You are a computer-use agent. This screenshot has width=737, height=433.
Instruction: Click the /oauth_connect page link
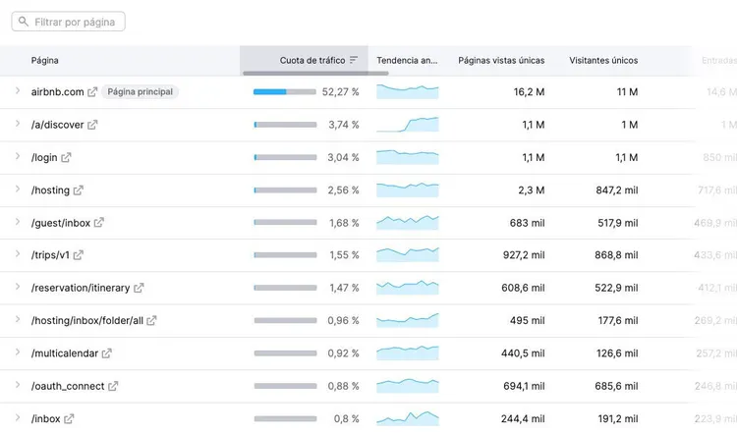point(68,386)
